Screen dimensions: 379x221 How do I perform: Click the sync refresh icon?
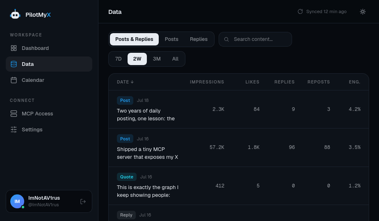click(x=300, y=11)
